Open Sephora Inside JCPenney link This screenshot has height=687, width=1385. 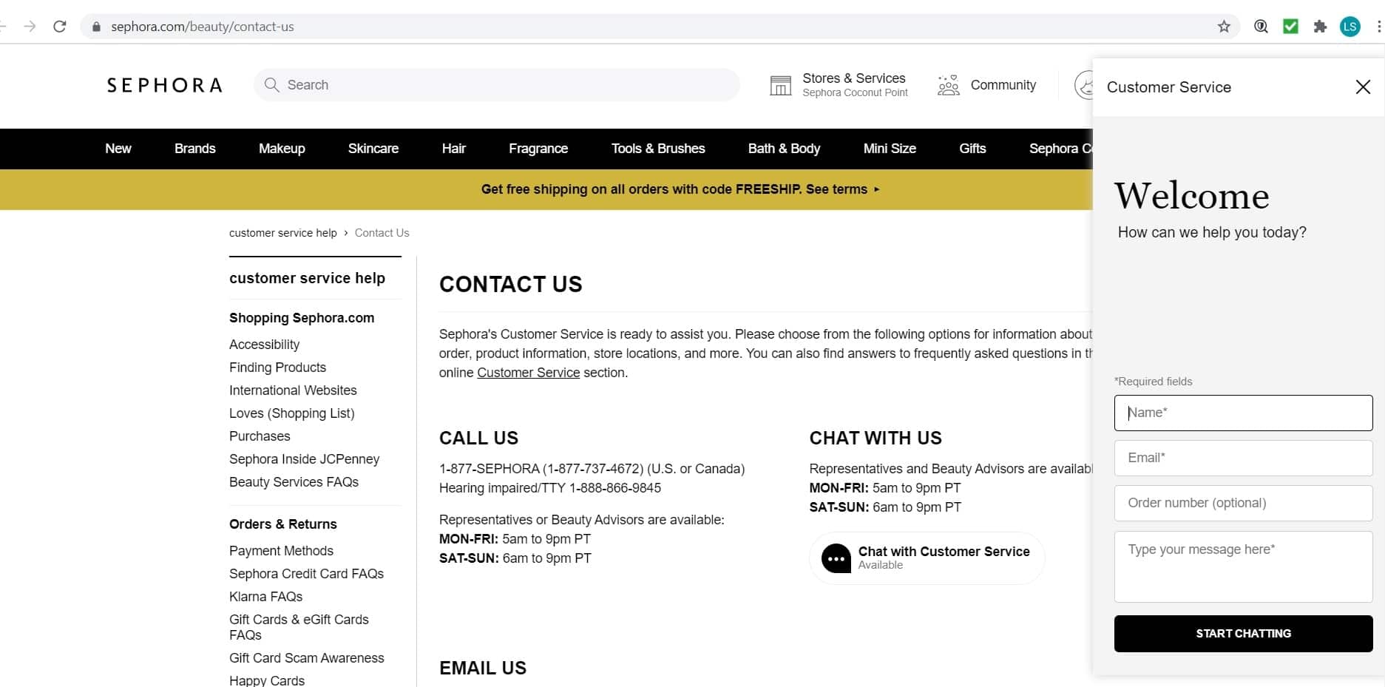pyautogui.click(x=304, y=459)
